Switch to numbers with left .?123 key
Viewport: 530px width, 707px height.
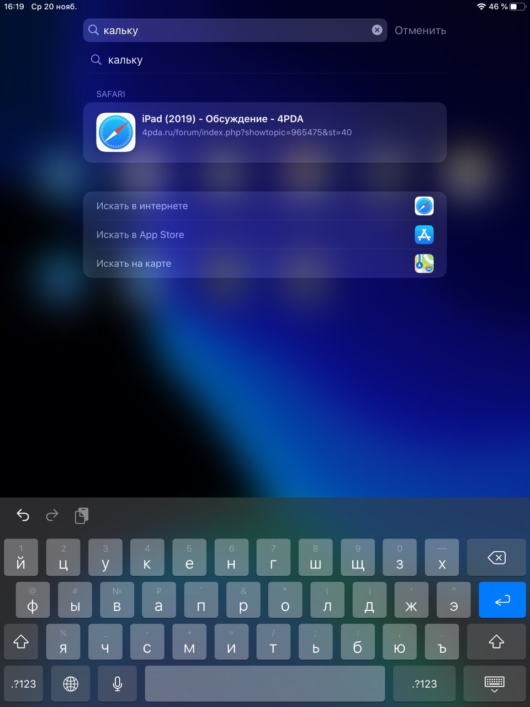[24, 684]
